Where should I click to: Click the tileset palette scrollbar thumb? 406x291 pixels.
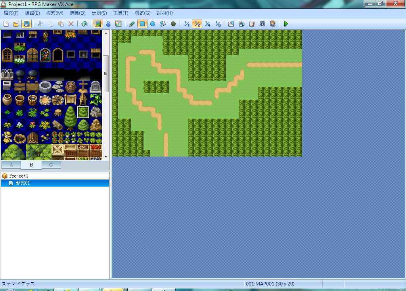tap(105, 74)
